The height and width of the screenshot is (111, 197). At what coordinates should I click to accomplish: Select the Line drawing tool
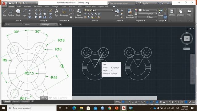5,13
